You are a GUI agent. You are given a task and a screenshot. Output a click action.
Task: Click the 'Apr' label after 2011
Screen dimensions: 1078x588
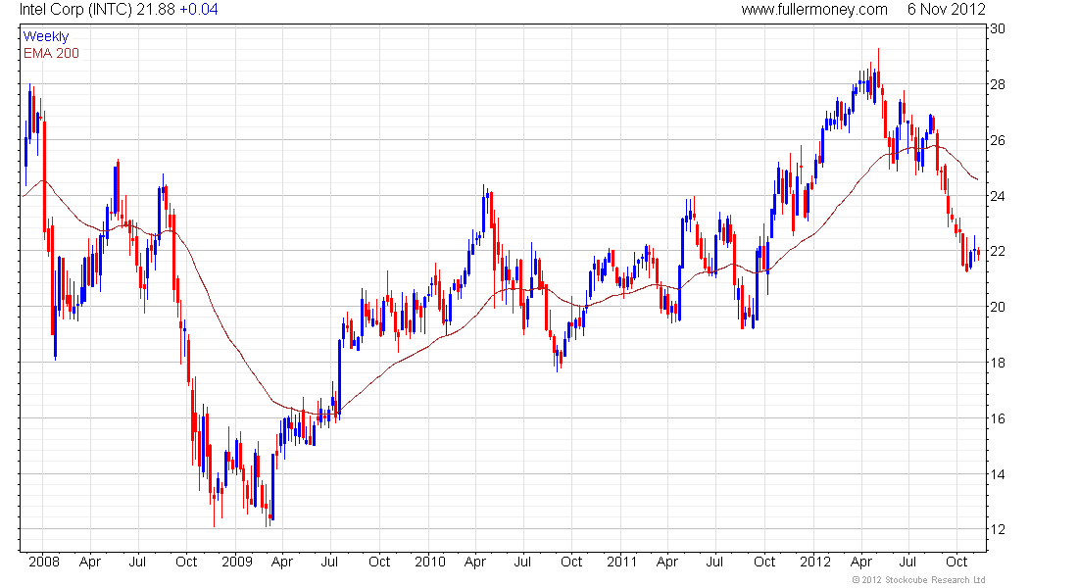tap(666, 562)
